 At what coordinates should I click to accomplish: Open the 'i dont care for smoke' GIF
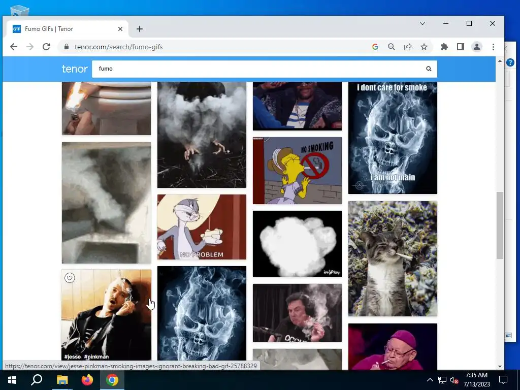tap(393, 138)
